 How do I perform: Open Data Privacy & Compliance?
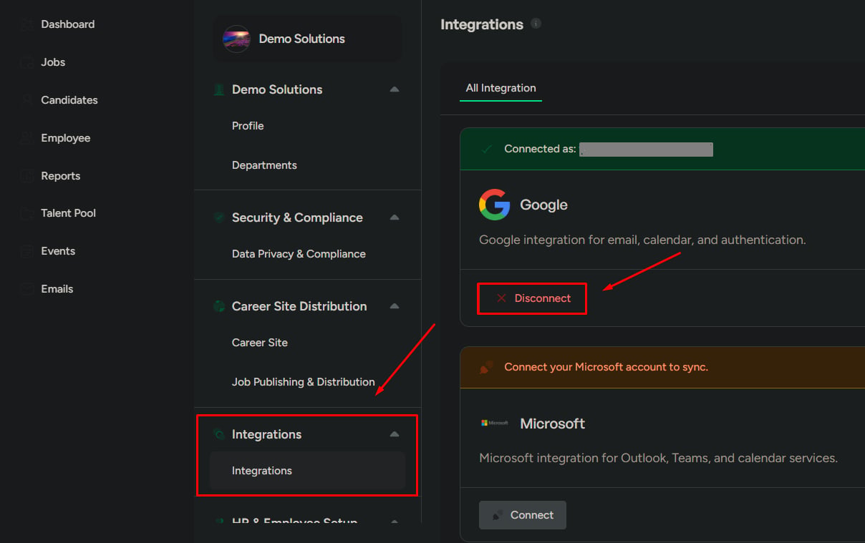point(299,254)
